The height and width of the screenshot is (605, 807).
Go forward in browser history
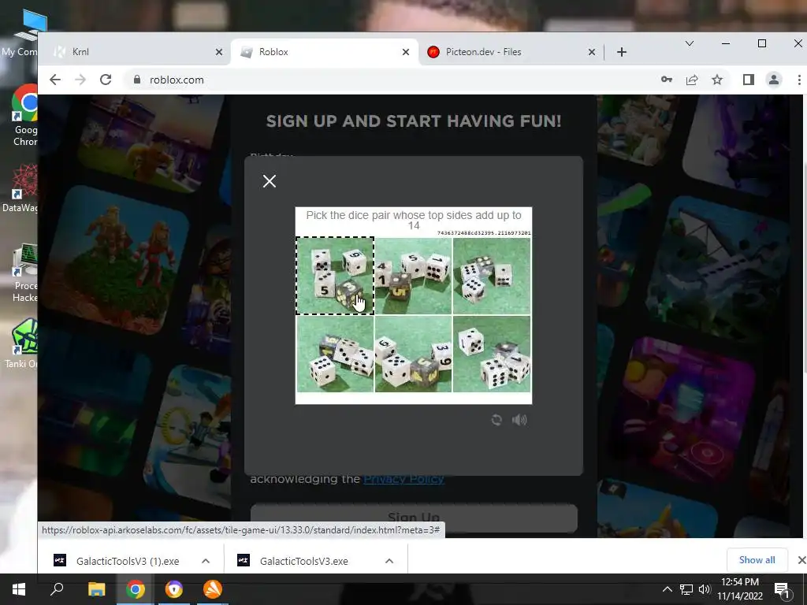(x=80, y=80)
